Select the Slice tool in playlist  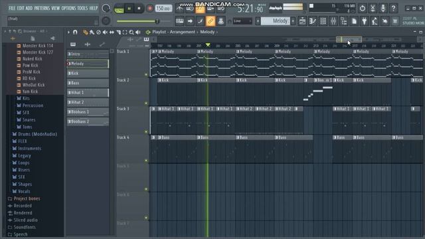pos(118,33)
